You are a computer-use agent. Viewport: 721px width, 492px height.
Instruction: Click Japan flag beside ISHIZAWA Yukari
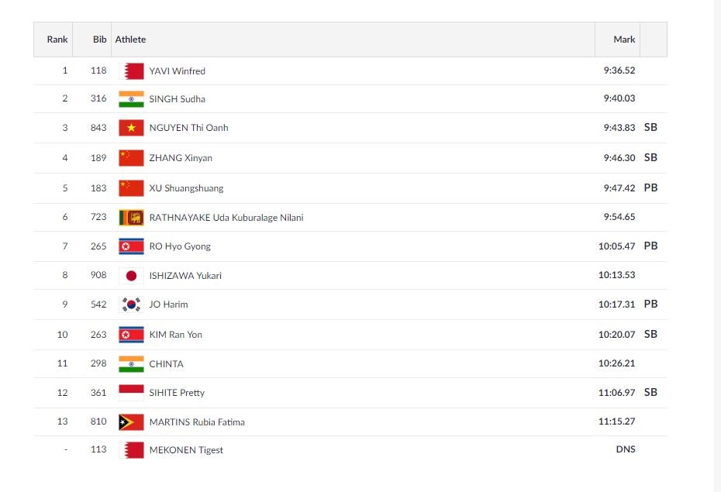(x=131, y=276)
